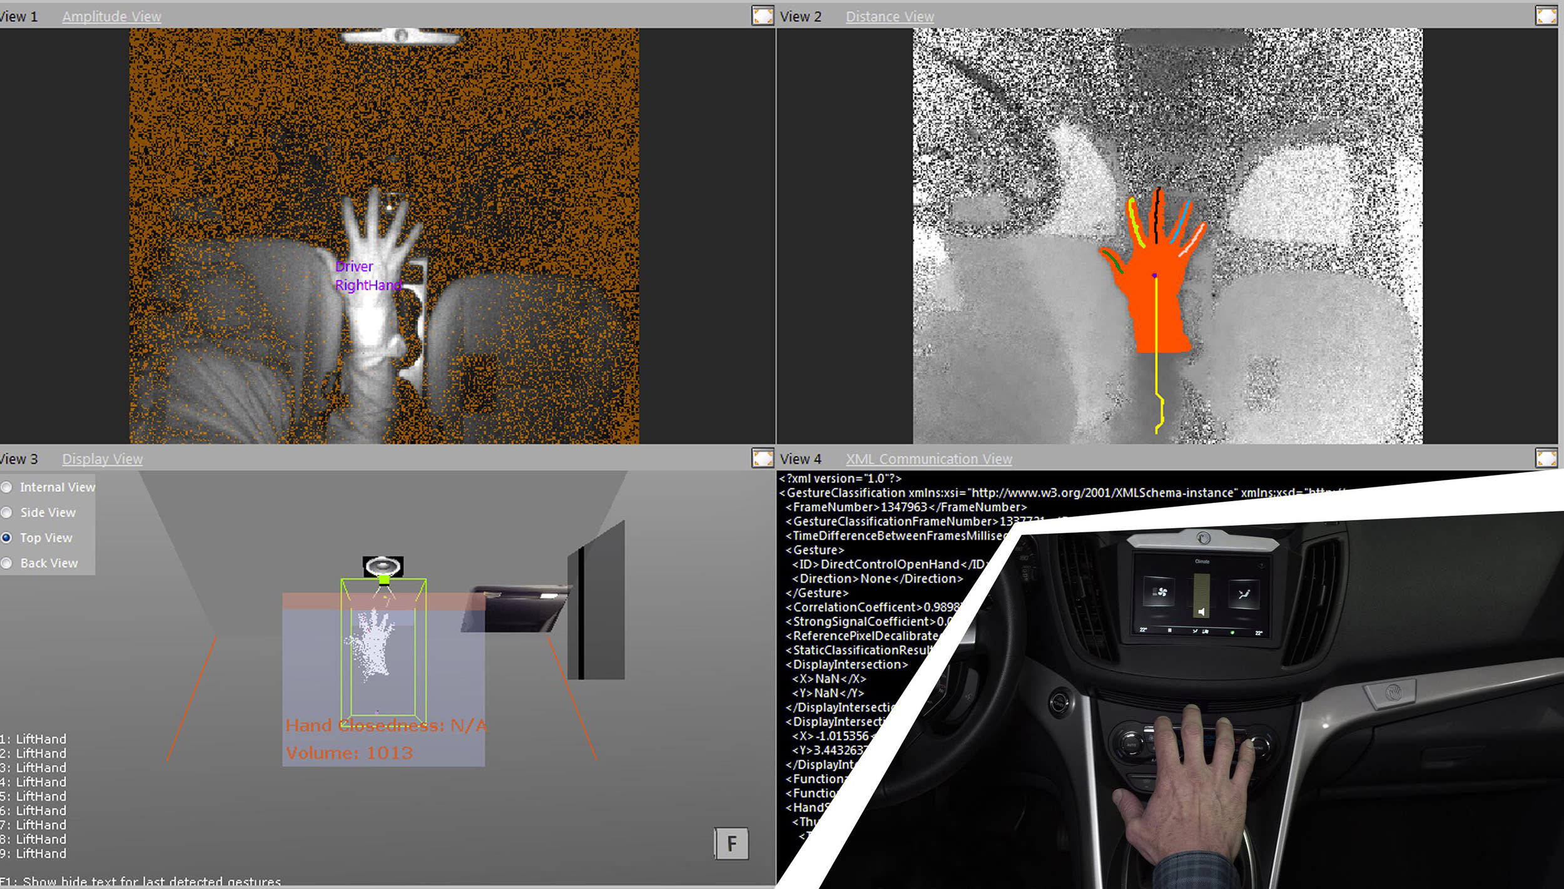Maximize View 1 with its corner icon

tap(762, 16)
